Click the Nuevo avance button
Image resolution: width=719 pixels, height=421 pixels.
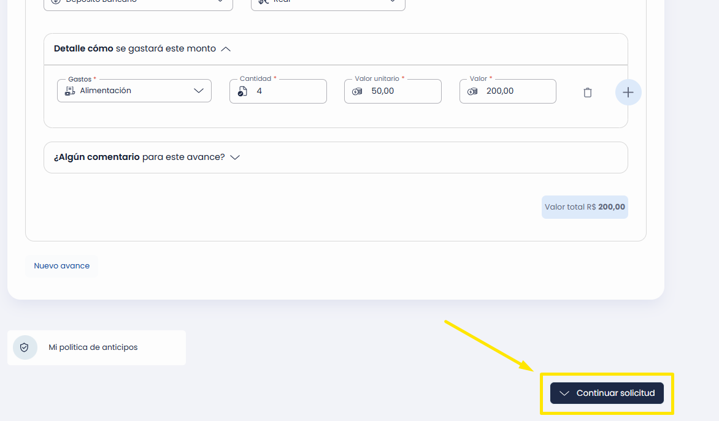(x=62, y=266)
